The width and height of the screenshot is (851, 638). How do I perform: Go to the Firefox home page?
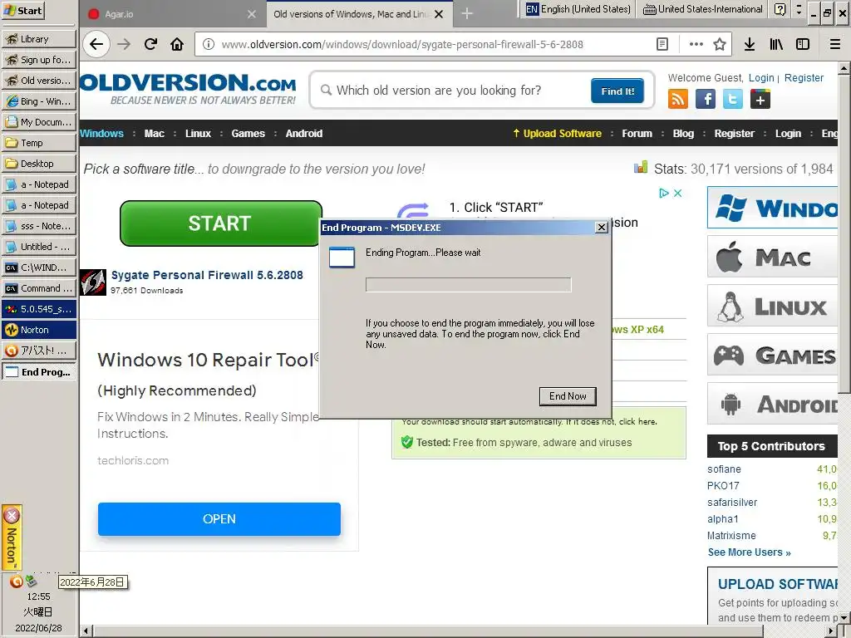(x=177, y=45)
